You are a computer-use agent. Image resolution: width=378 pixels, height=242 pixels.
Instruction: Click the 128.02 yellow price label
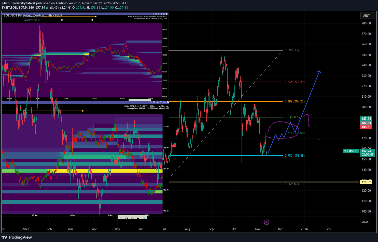tap(366, 182)
